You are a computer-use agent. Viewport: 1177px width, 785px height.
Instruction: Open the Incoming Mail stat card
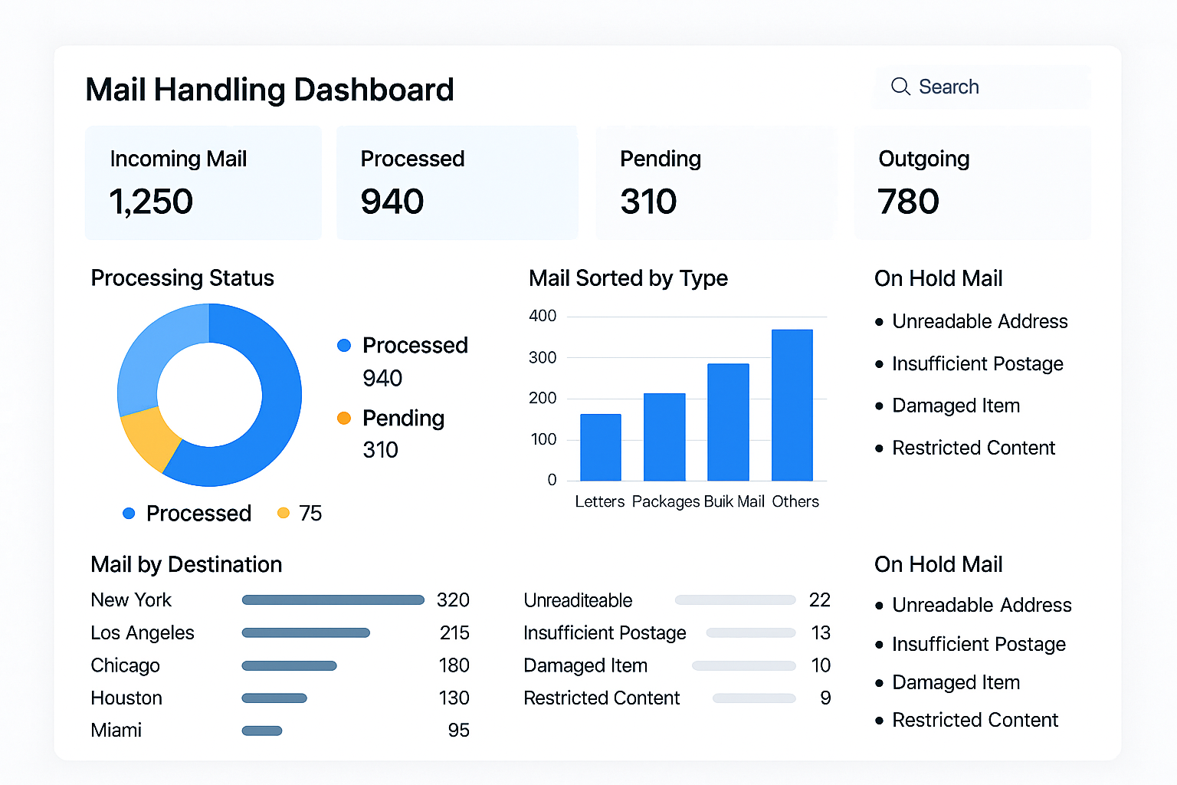203,182
